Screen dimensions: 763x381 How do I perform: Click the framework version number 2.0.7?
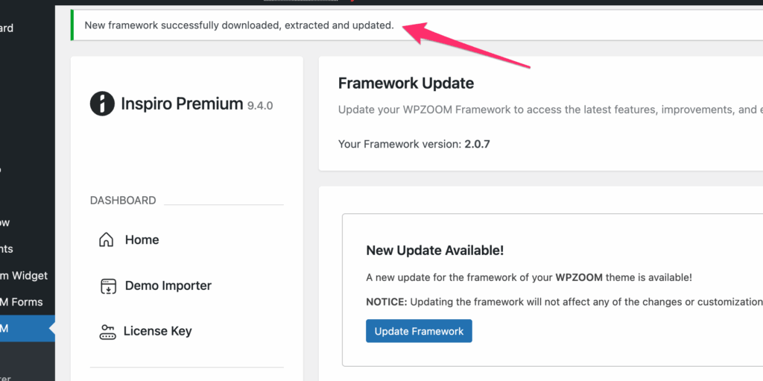point(477,144)
